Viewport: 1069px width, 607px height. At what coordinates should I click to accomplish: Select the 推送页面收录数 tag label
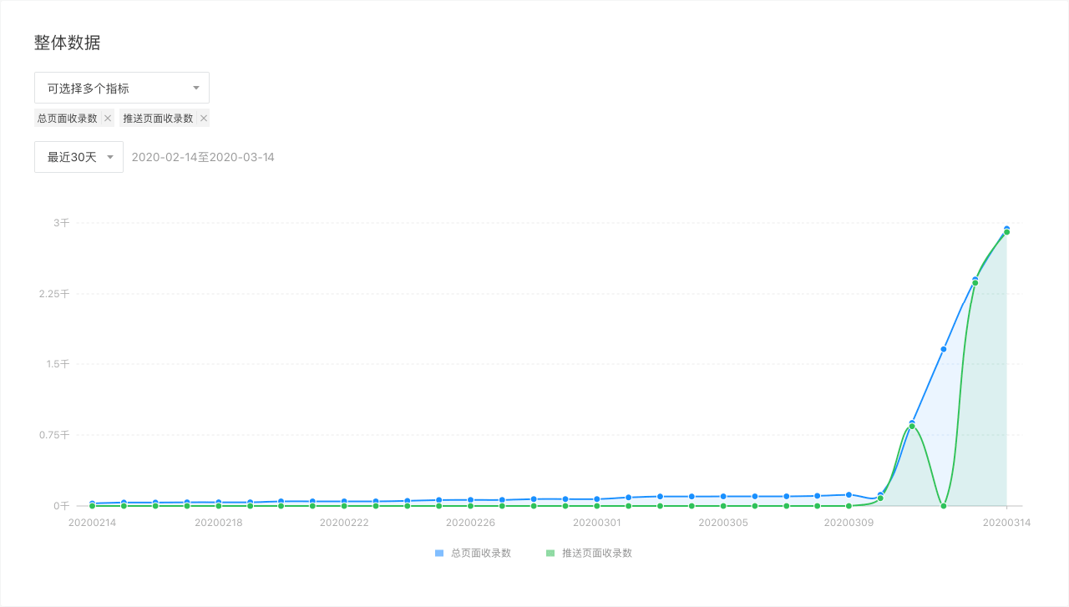[x=158, y=119]
